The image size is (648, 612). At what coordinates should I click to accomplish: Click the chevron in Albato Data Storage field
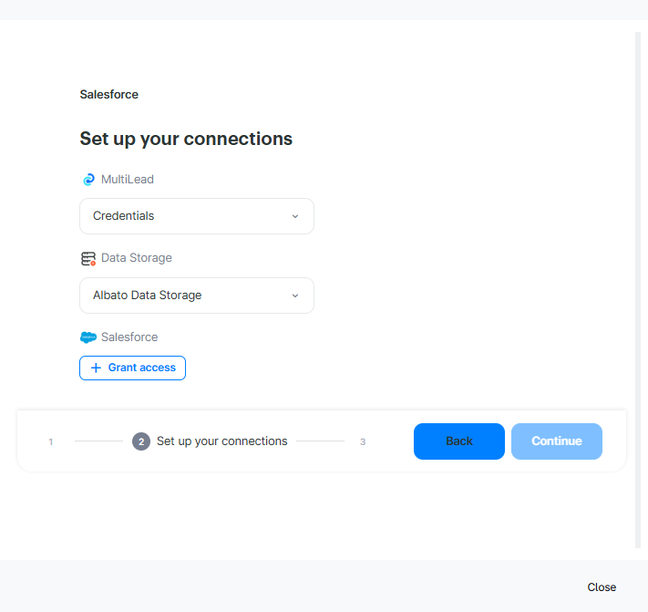pos(294,296)
